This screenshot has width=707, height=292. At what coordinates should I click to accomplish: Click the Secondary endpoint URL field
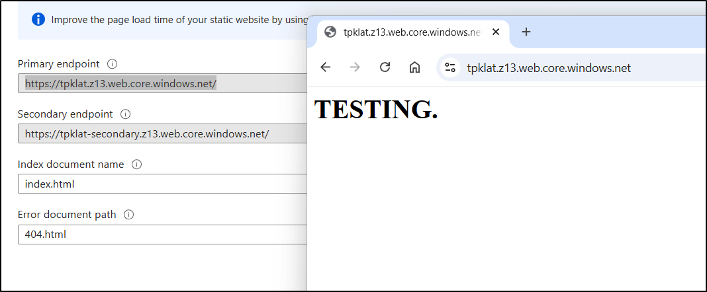pos(162,133)
